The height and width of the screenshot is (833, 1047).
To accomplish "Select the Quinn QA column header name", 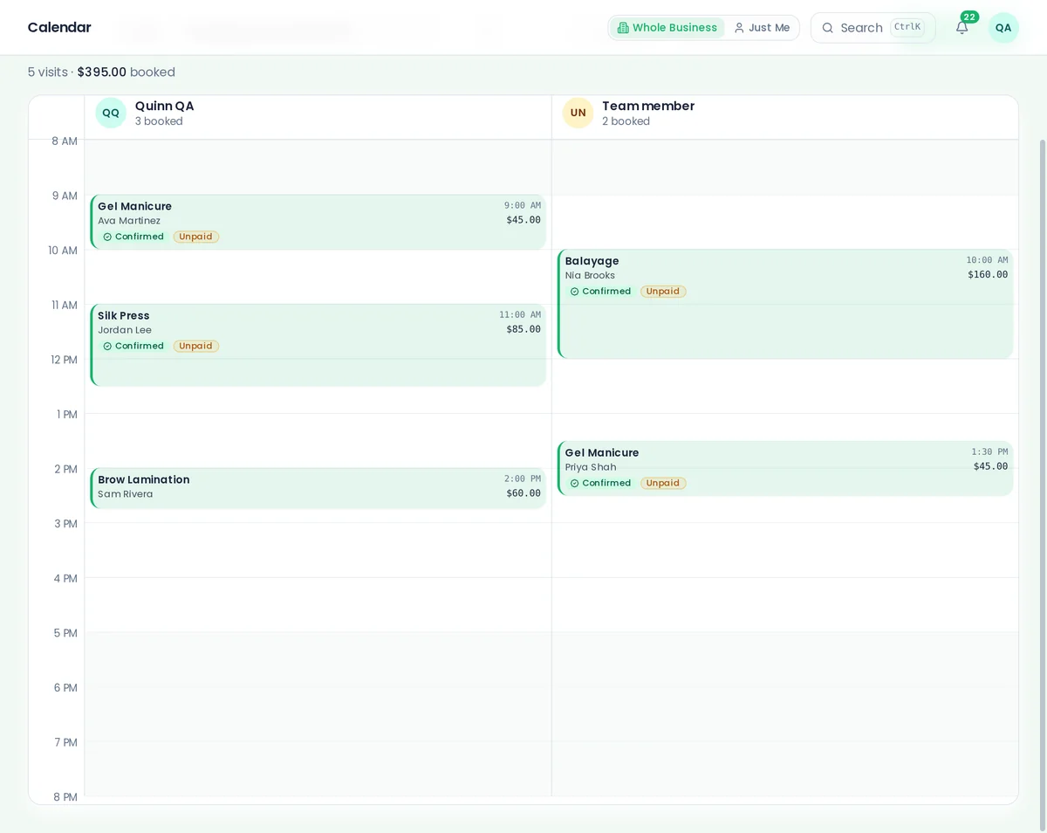I will click(165, 106).
